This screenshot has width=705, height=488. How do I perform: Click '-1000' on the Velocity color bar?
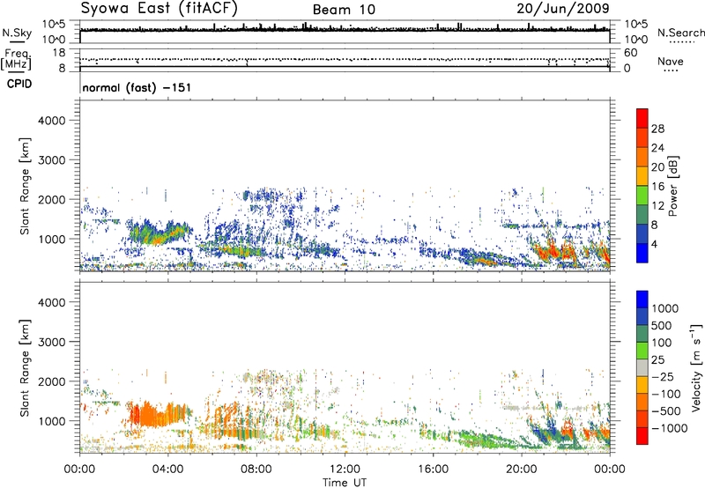tap(670, 428)
